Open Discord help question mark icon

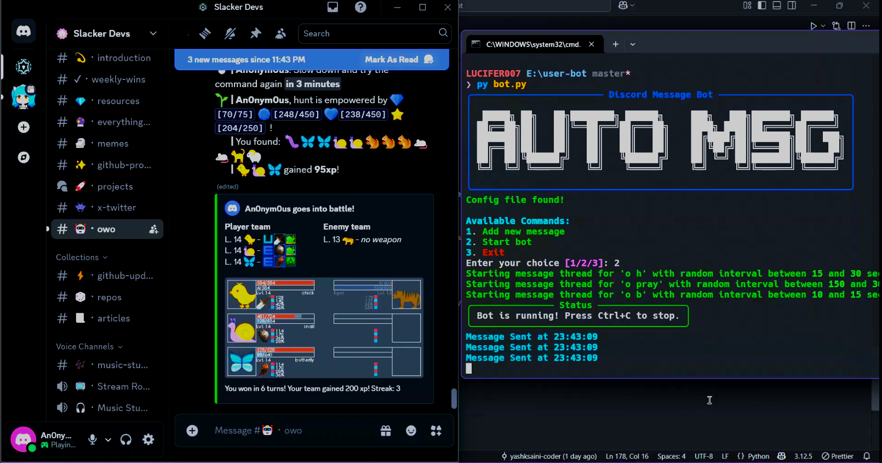click(360, 7)
